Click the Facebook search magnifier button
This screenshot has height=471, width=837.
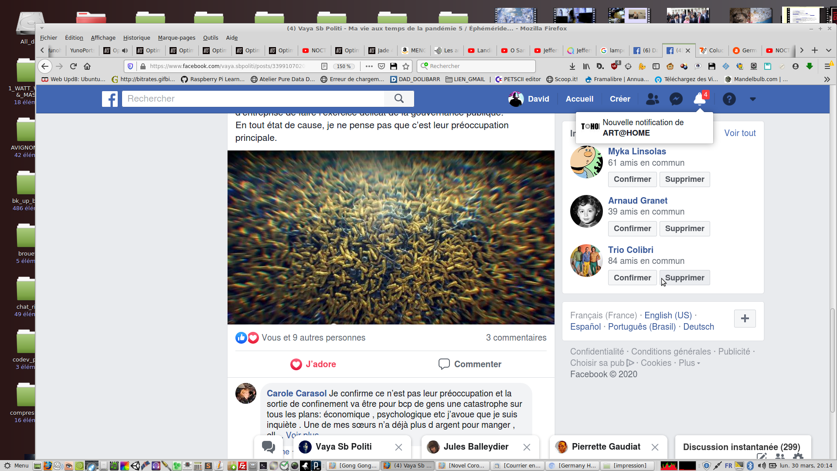399,99
